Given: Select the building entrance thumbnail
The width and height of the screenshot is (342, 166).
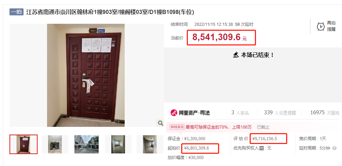Looking at the screenshot, I should tap(55, 144).
